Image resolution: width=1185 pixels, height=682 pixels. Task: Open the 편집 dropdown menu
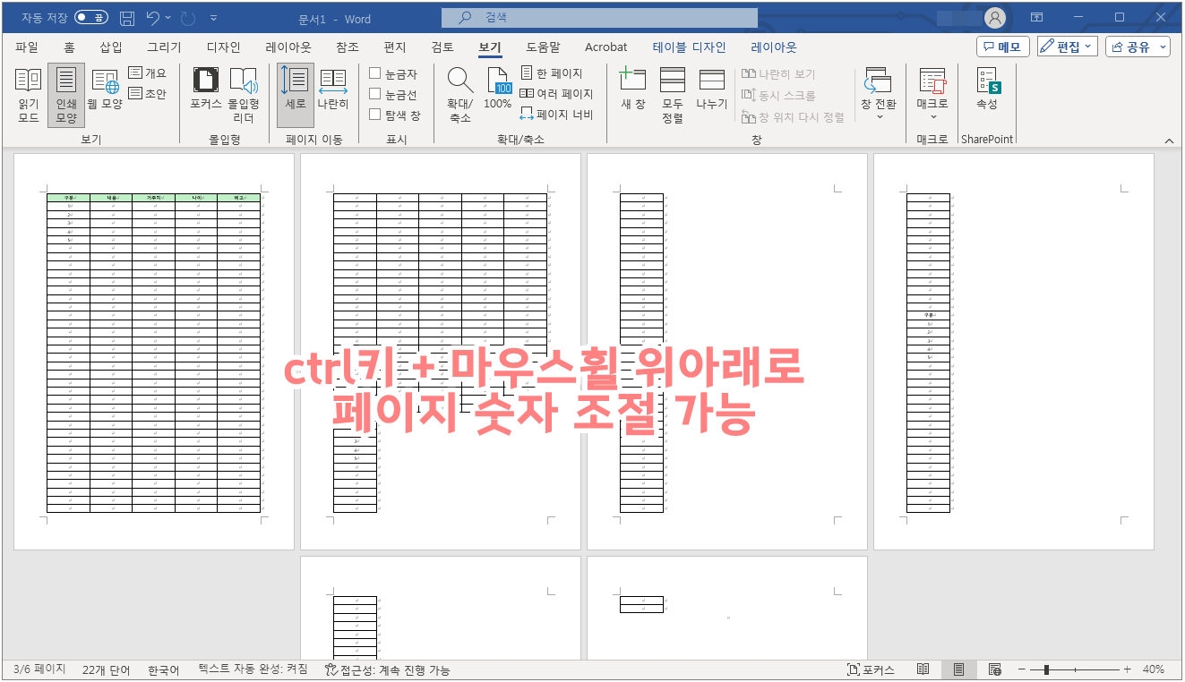tap(1067, 47)
